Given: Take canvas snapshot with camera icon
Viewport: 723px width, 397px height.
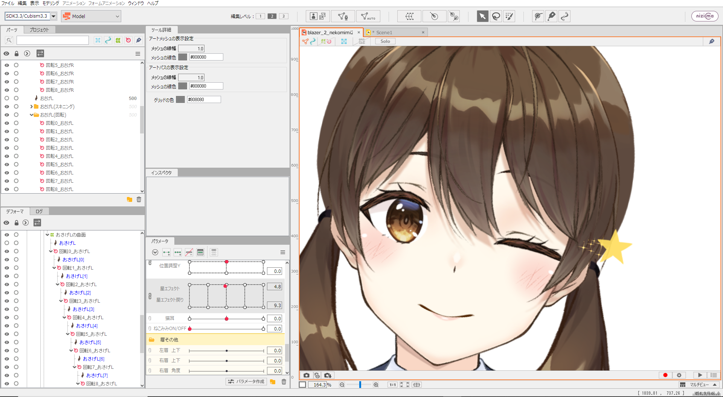Looking at the screenshot, I should (x=307, y=375).
